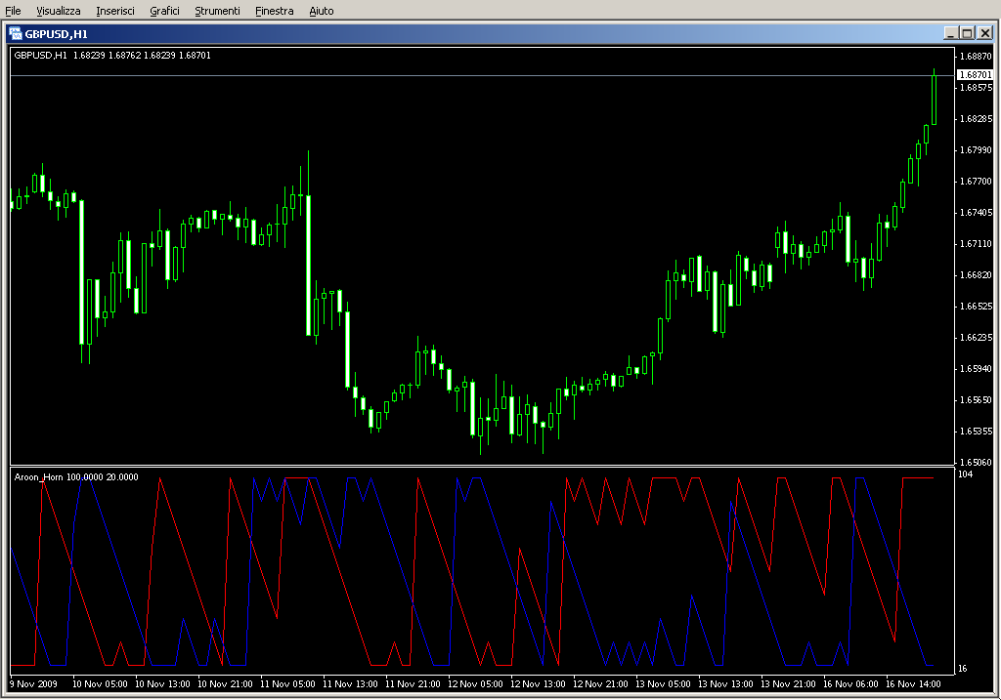
Task: Open the Inserisci menu
Action: point(115,11)
